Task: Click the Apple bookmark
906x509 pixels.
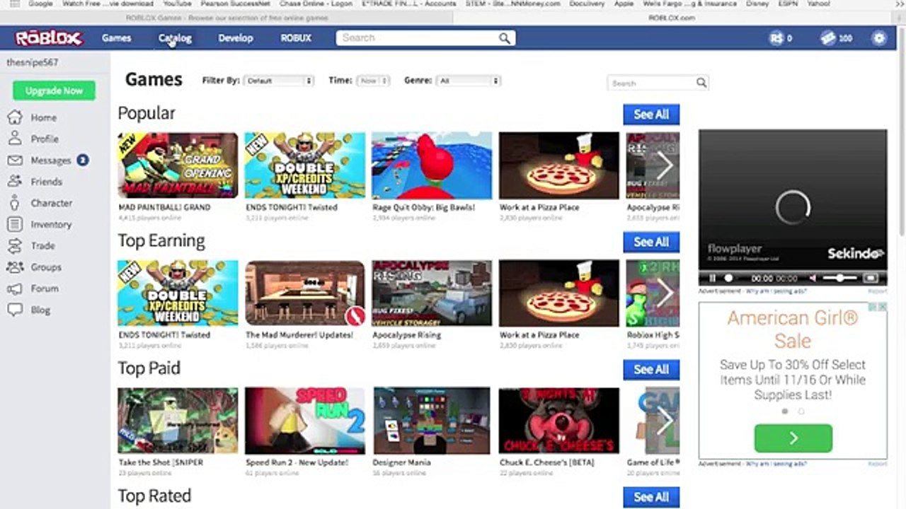Action: point(624,4)
